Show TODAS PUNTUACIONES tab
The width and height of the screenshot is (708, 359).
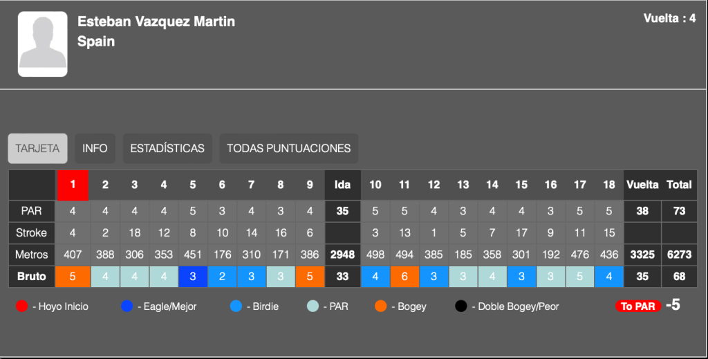pos(288,148)
